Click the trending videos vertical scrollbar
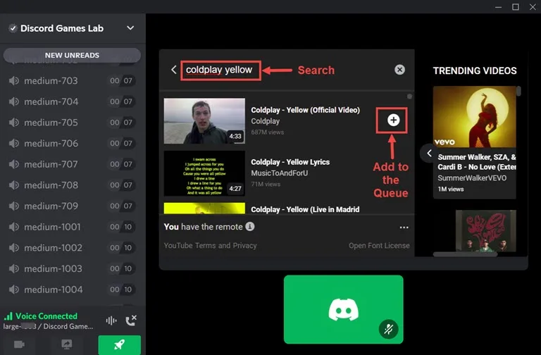The width and height of the screenshot is (541, 355). pyautogui.click(x=518, y=91)
